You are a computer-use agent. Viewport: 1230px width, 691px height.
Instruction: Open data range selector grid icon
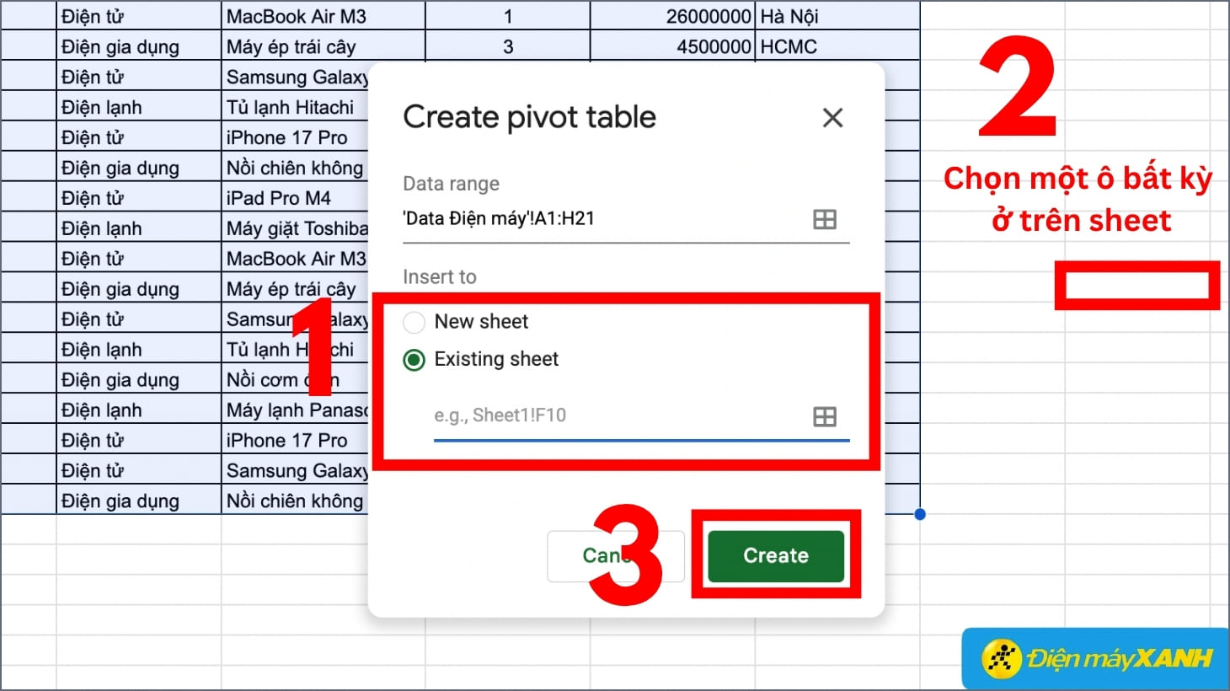click(x=825, y=219)
